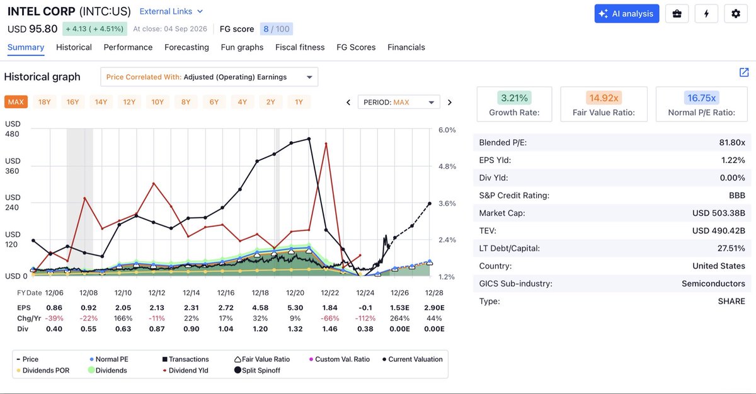756x394 pixels.
Task: Click the AI analysis sparkle button
Action: tap(627, 14)
